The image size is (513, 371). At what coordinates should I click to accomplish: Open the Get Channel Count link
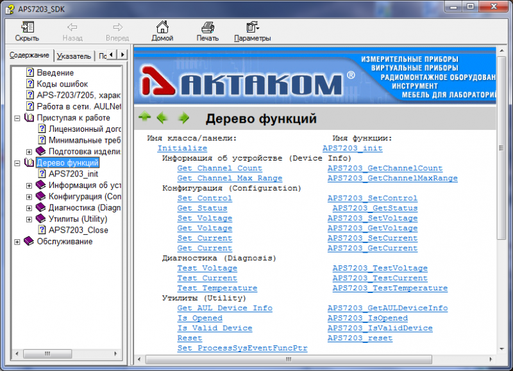[x=219, y=168]
